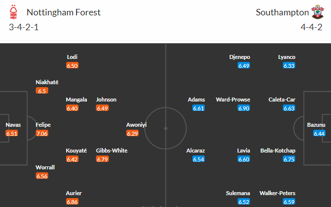Open the Southampton team name link
This screenshot has height=207, width=331.
click(282, 12)
